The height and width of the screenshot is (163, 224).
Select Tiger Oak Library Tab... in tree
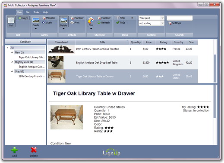tap(32, 57)
